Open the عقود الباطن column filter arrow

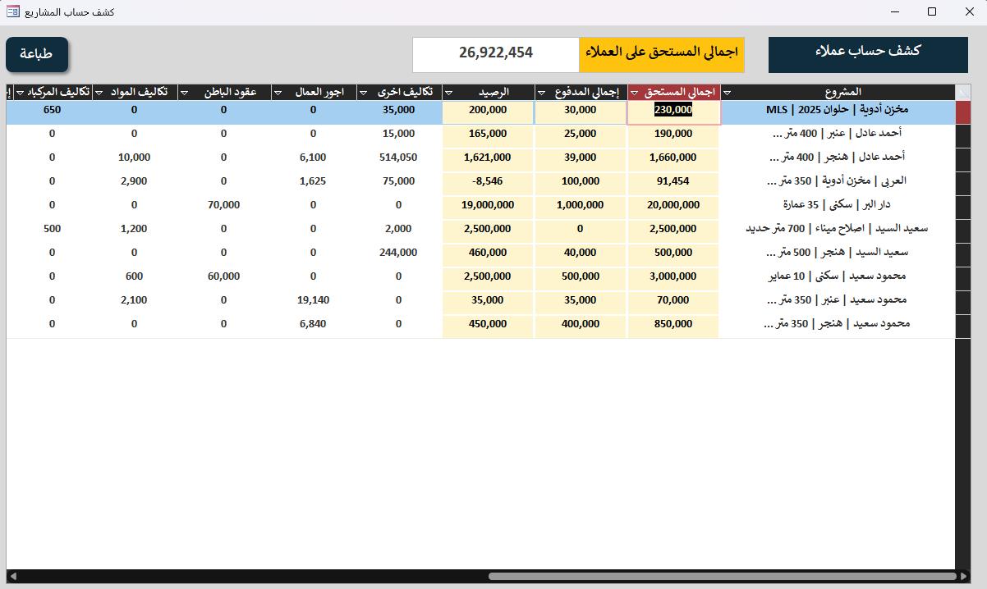tap(184, 93)
